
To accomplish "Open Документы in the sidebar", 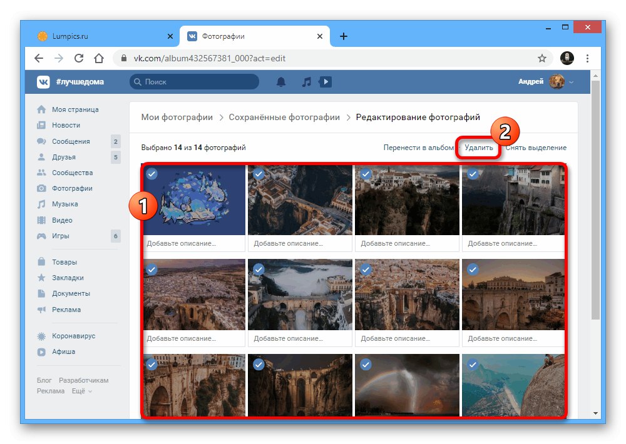I will click(71, 293).
